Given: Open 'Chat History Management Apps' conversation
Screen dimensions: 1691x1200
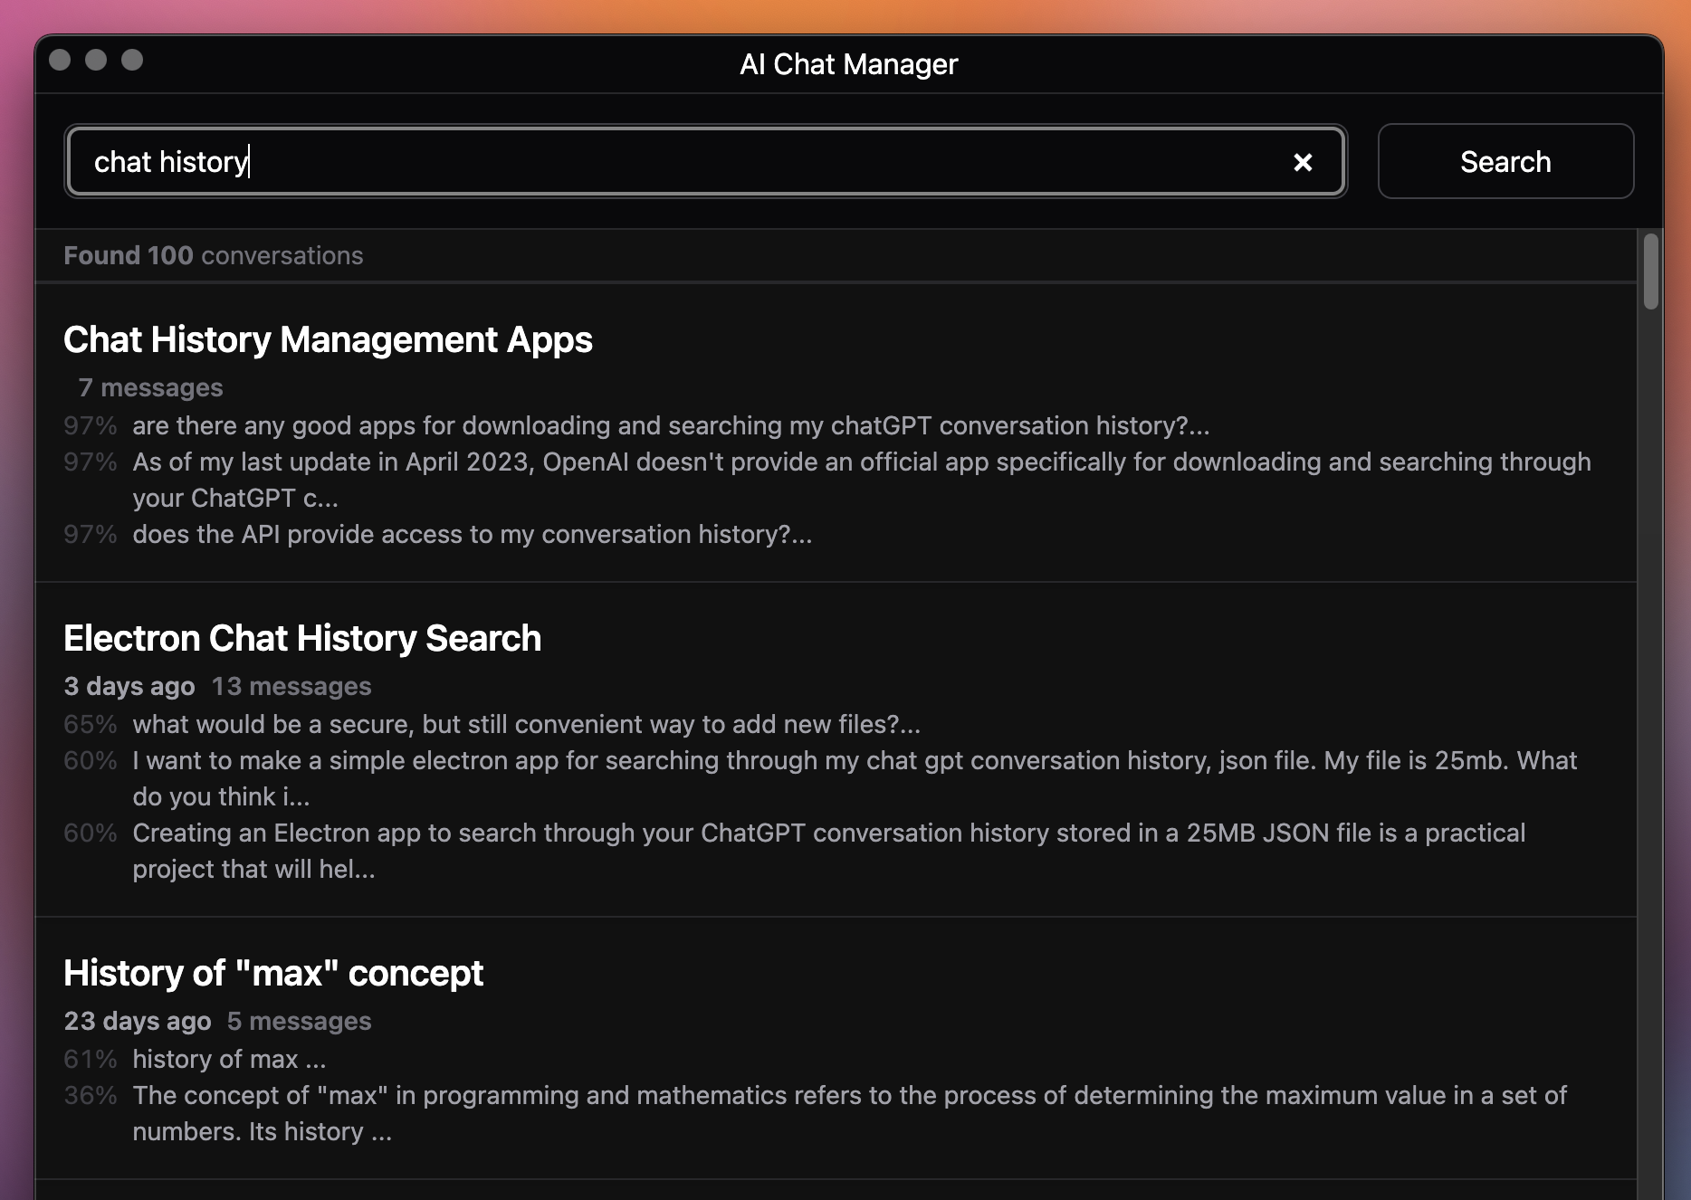Looking at the screenshot, I should click(x=328, y=339).
